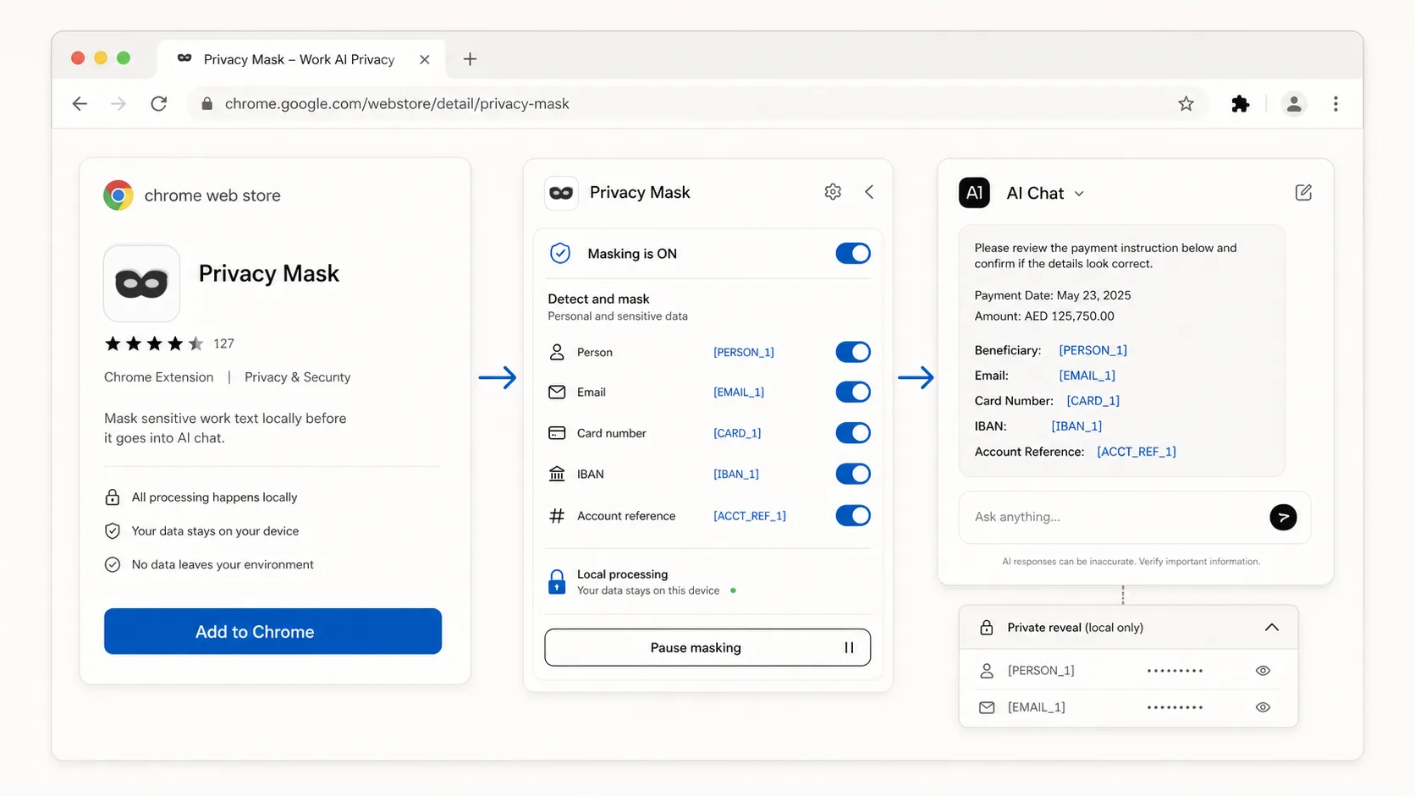This screenshot has width=1415, height=796.
Task: Click the Card number icon
Action: pyautogui.click(x=557, y=432)
